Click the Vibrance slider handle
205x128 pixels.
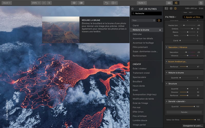(188, 56)
